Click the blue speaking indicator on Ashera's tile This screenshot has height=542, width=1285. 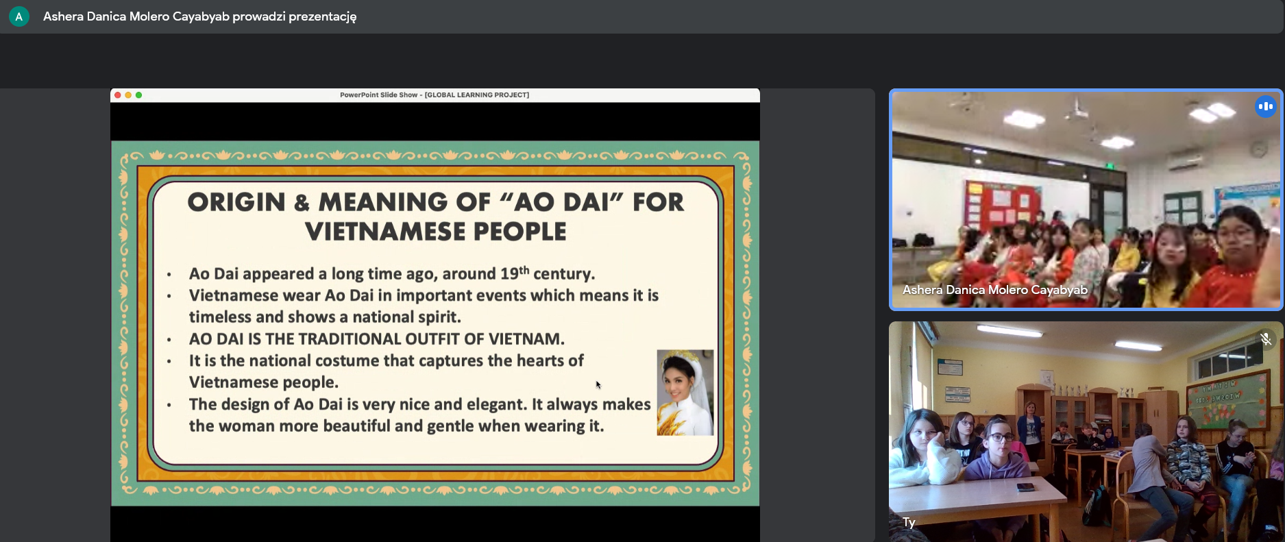(x=1265, y=106)
